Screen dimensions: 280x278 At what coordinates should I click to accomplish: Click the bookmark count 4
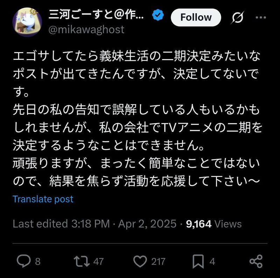[x=212, y=262]
